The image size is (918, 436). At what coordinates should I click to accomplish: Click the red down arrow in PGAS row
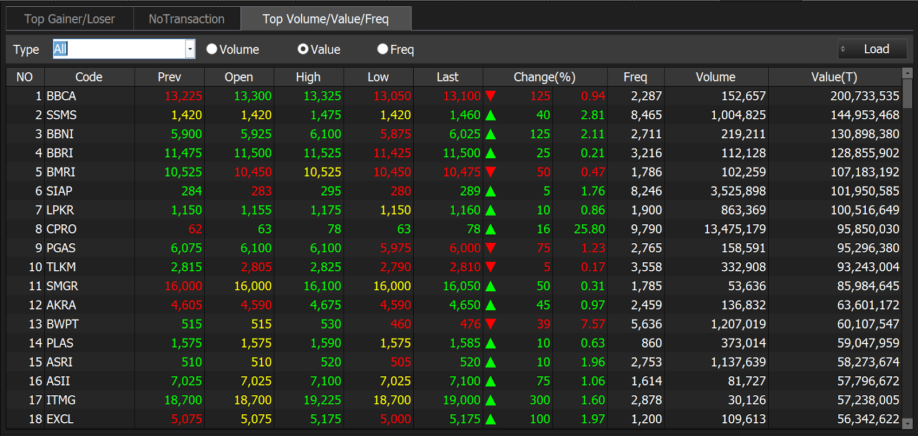tap(491, 248)
